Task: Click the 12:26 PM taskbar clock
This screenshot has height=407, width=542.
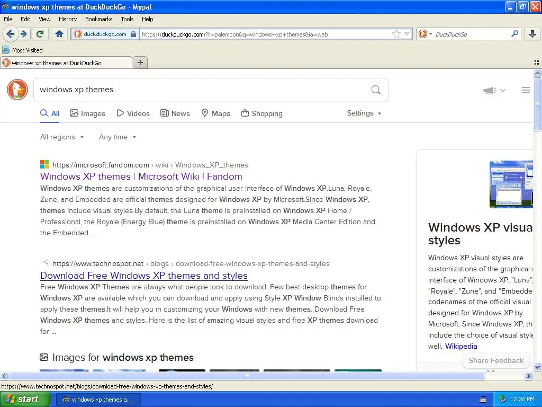Action: click(x=522, y=400)
